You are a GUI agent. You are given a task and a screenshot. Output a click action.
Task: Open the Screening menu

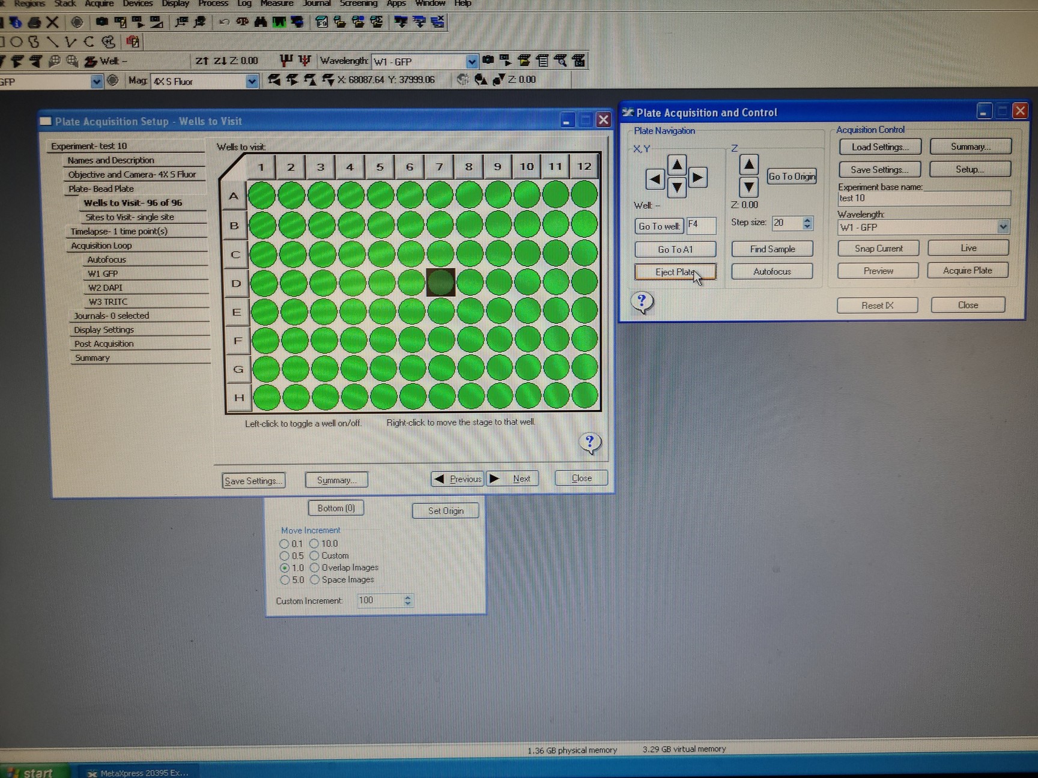[358, 4]
